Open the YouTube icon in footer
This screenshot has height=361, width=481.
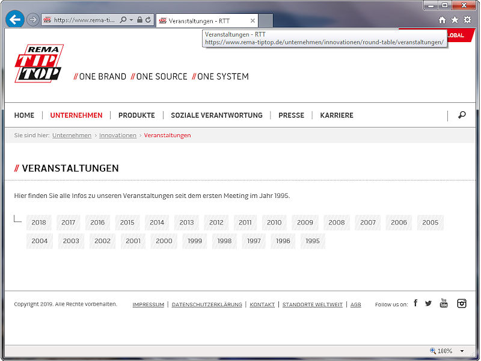tap(444, 303)
